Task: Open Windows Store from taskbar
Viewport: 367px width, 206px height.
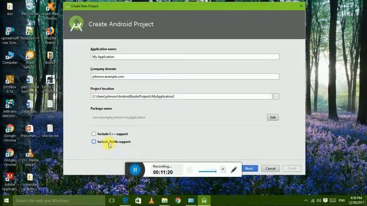Action: (138, 200)
